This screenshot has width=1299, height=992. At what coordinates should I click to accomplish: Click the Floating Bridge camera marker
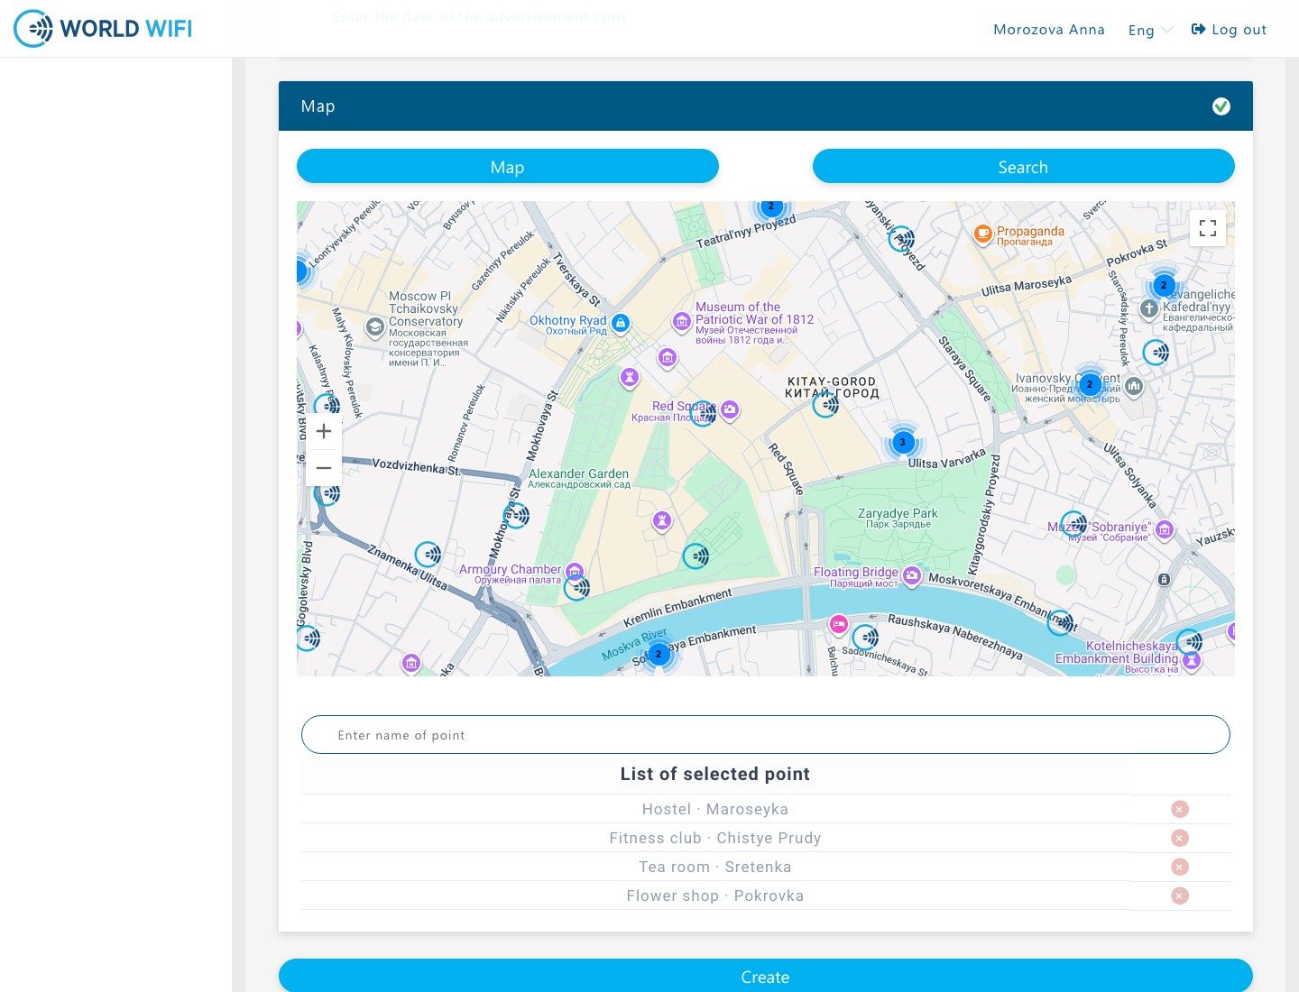(912, 575)
